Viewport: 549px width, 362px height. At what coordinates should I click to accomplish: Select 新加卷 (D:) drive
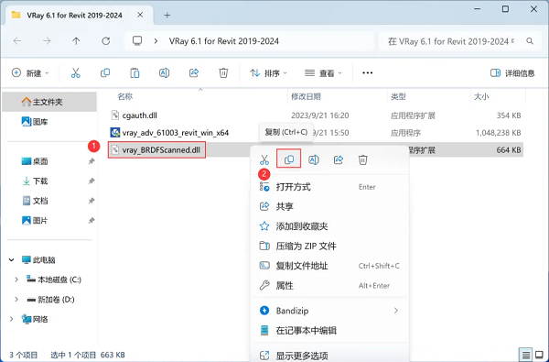(50, 299)
